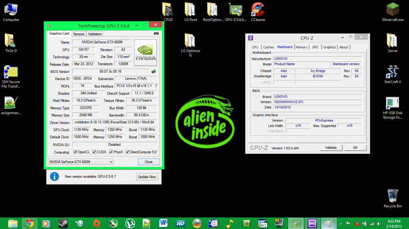The image size is (409, 229).
Task: Open Chrome from the taskbar
Action: pos(30,223)
